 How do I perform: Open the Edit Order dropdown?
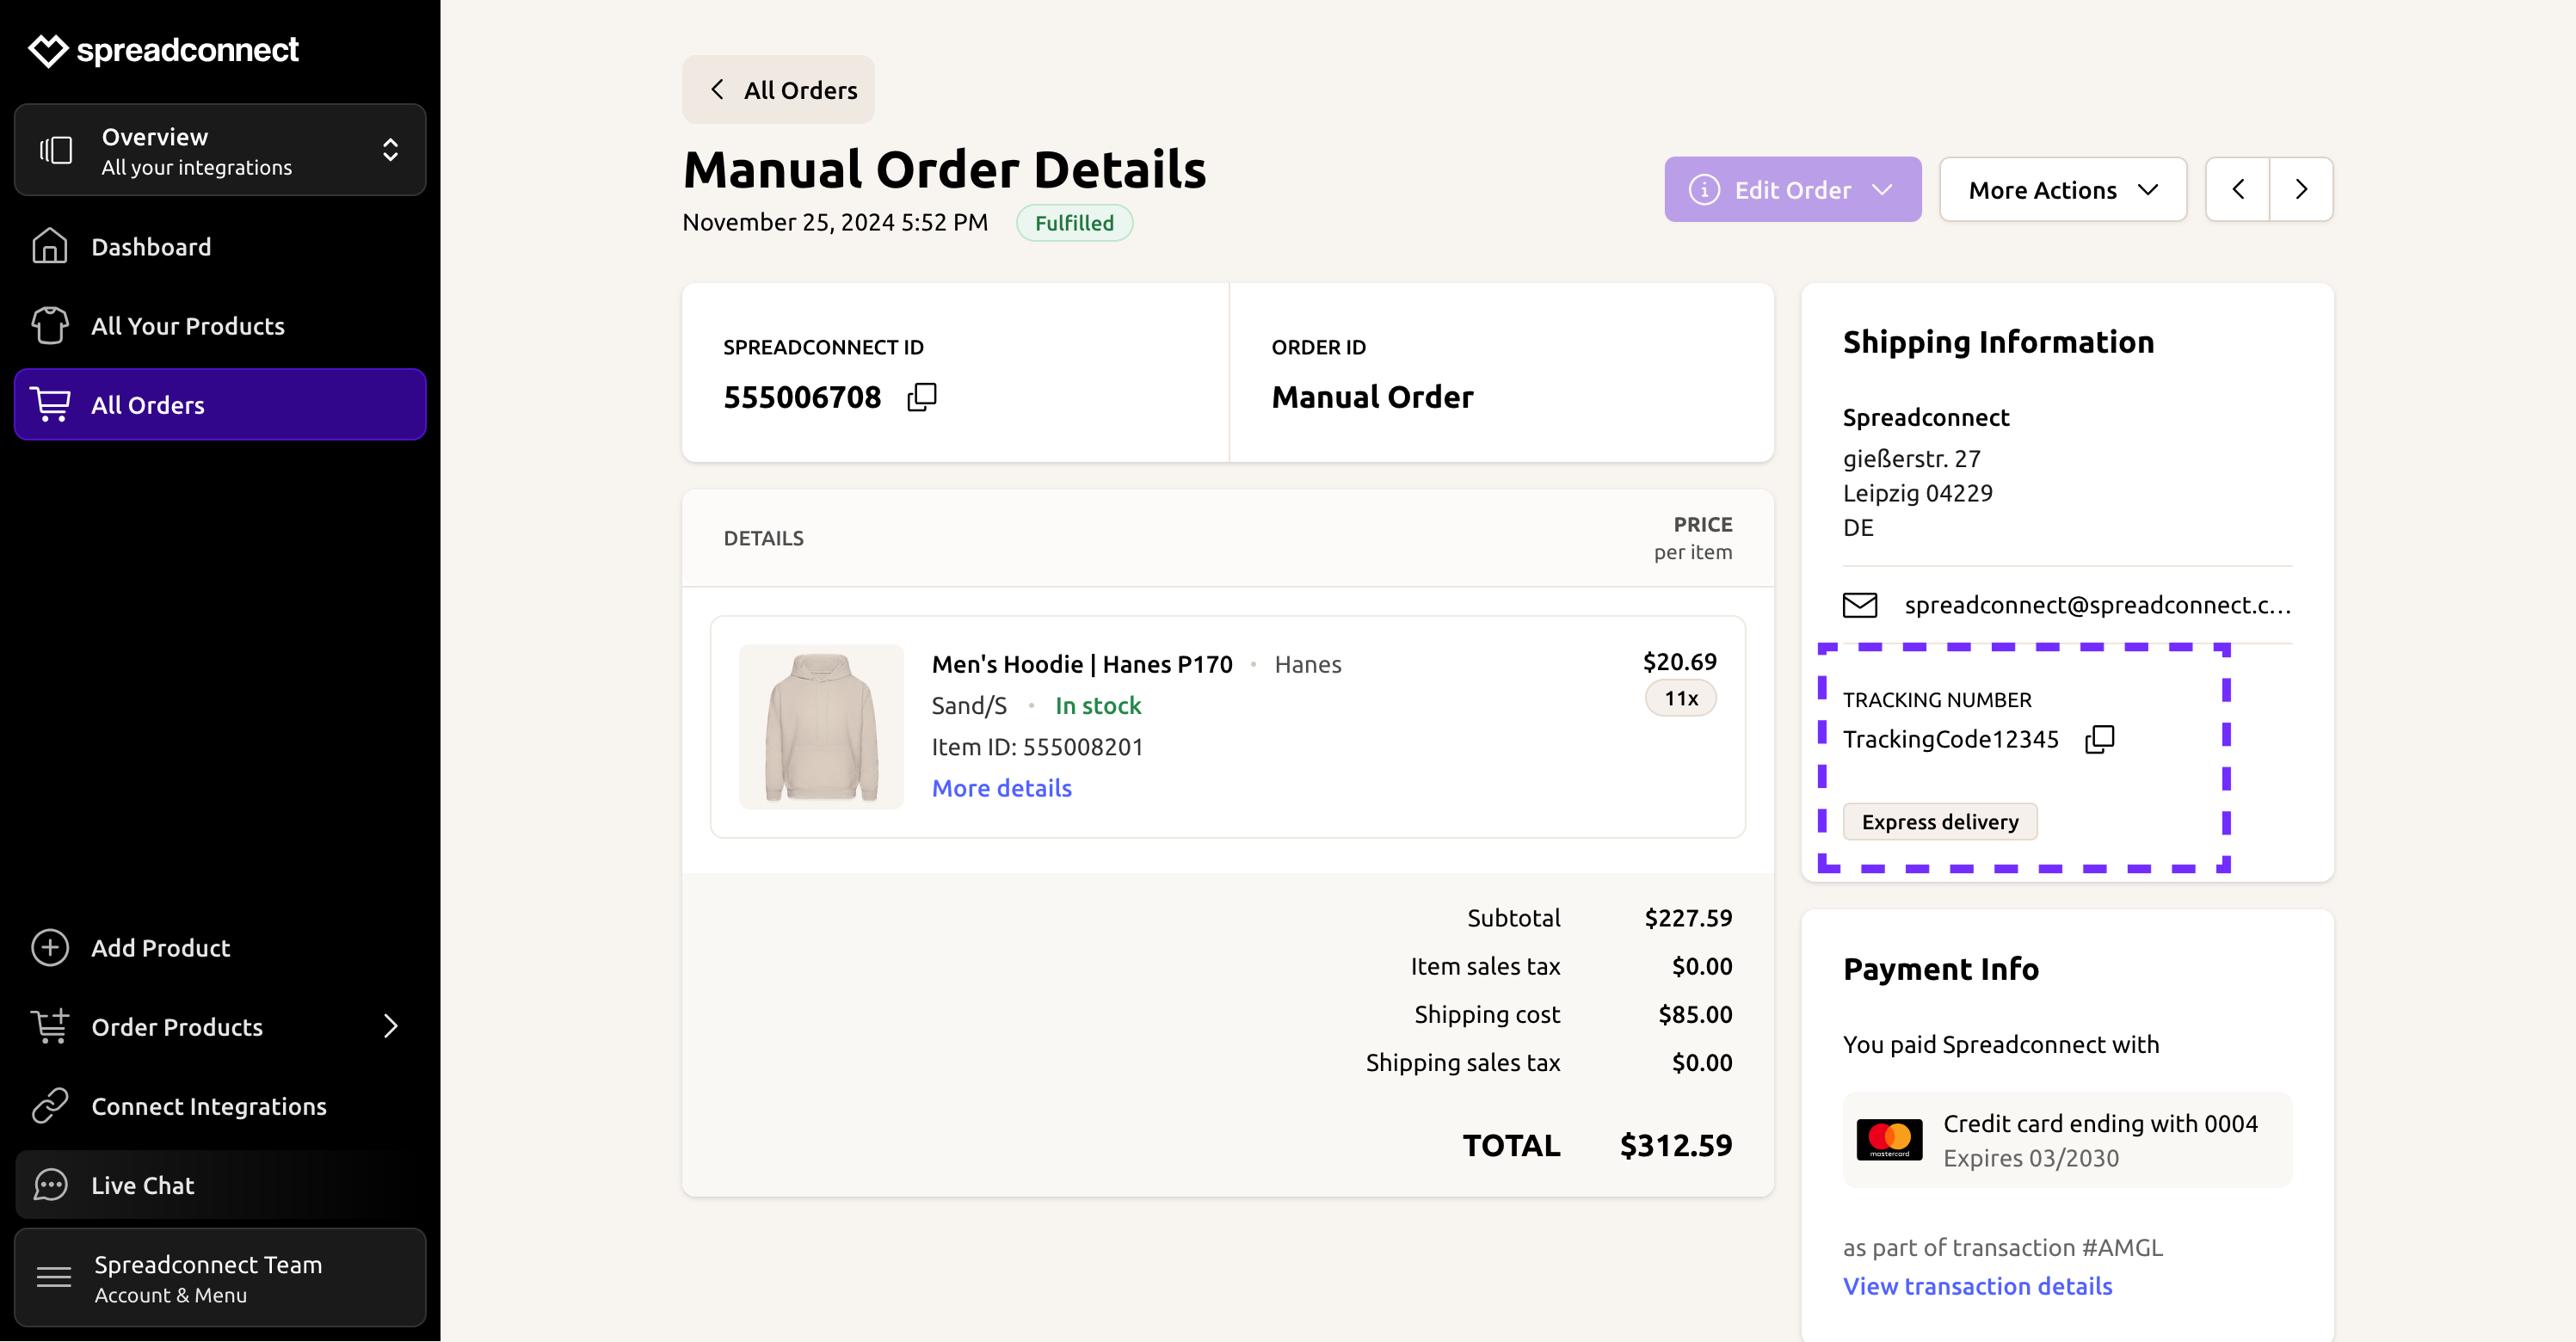[x=1792, y=189]
